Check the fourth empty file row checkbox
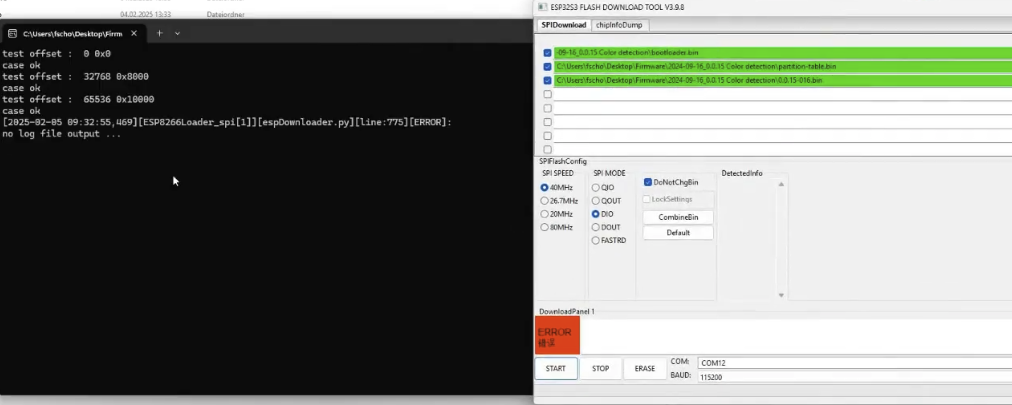The image size is (1012, 405). pyautogui.click(x=547, y=94)
